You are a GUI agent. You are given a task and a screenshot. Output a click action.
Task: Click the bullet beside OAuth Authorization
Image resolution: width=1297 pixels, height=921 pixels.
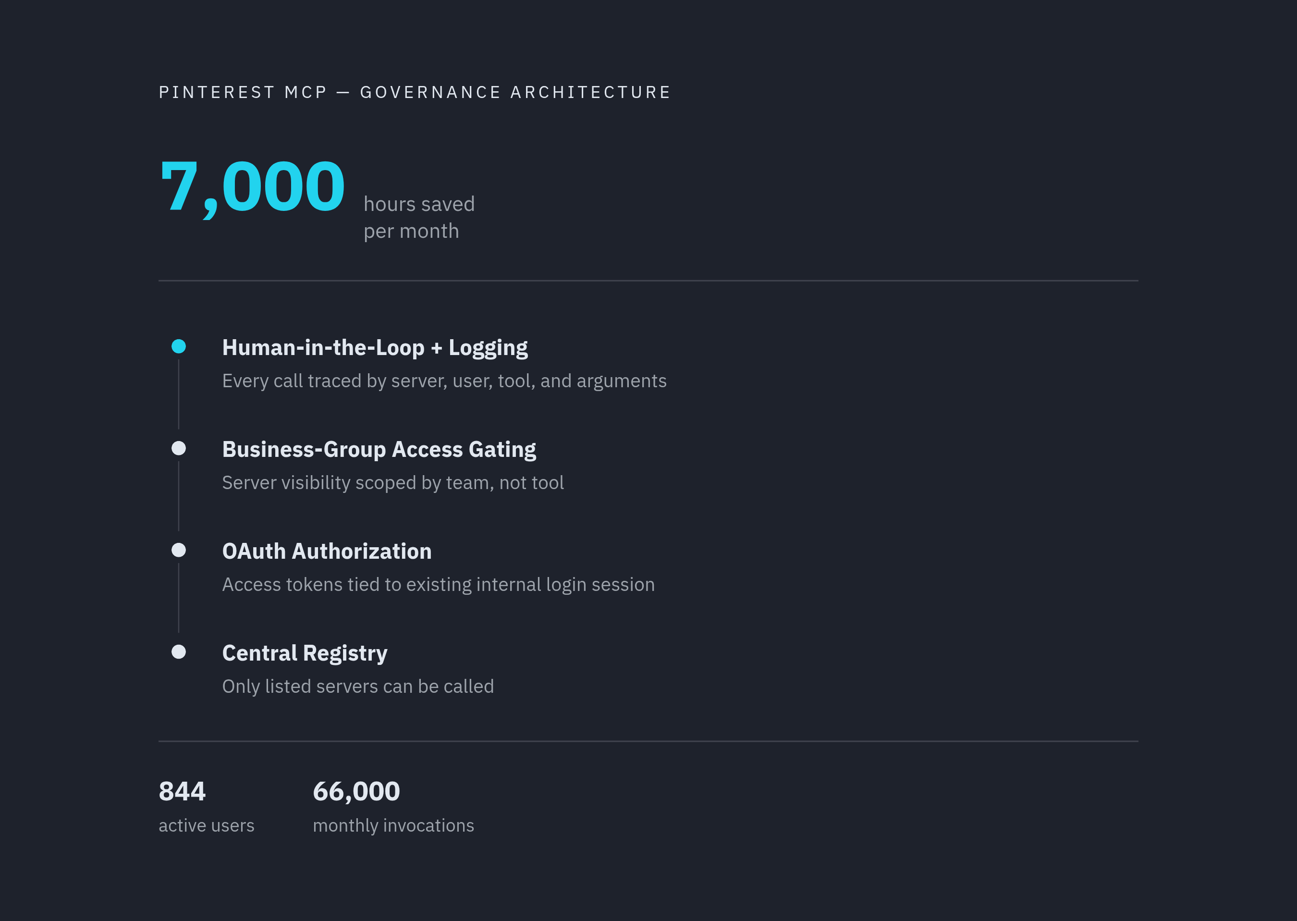[x=179, y=550]
